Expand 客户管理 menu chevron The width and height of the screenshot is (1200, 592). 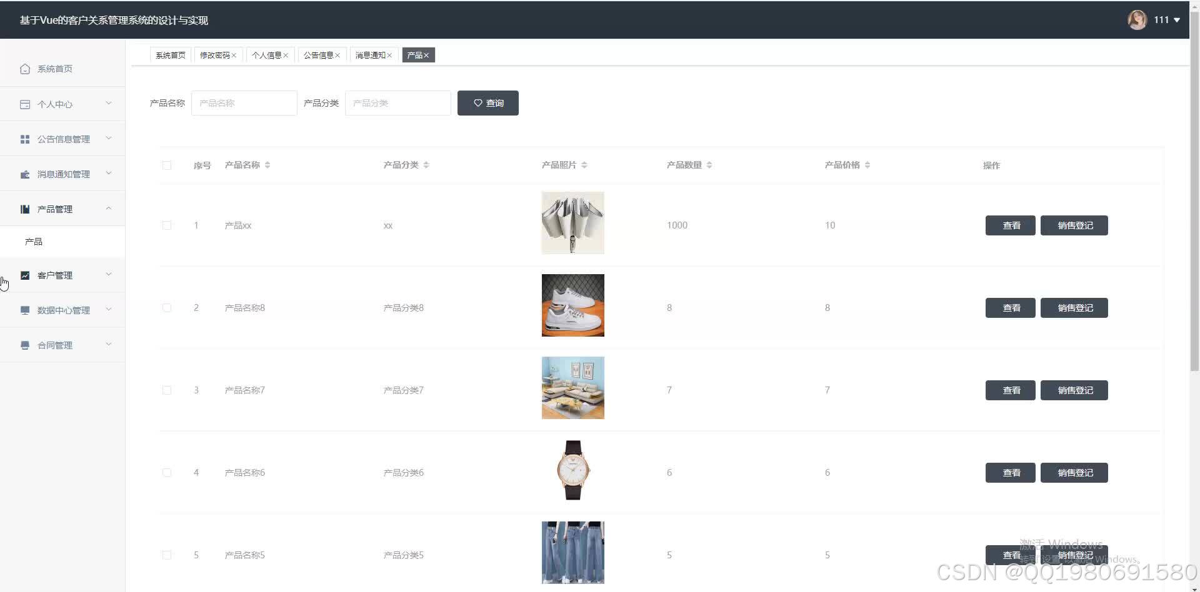point(109,275)
